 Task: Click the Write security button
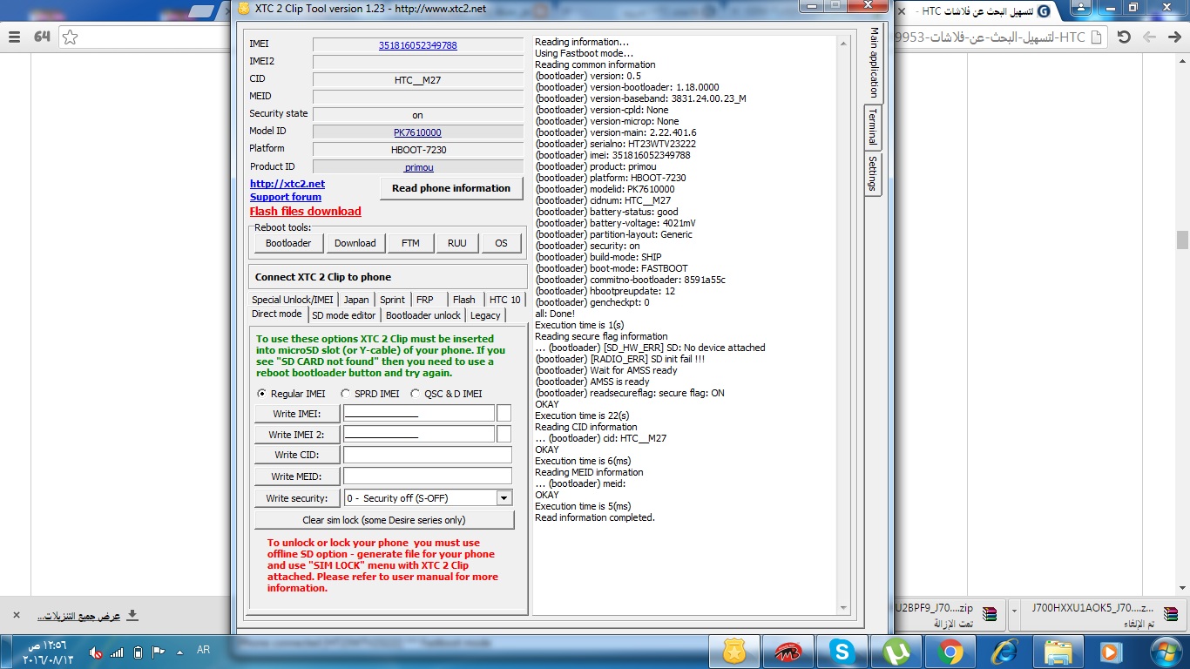click(297, 498)
